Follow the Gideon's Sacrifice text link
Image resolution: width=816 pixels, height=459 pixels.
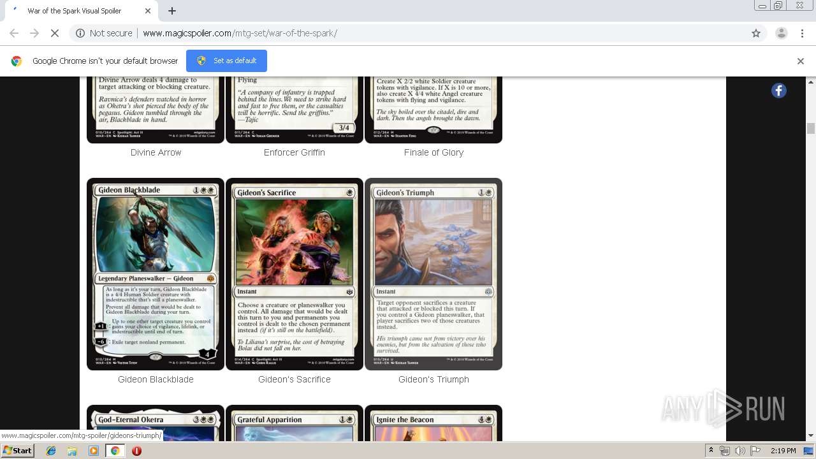(295, 379)
